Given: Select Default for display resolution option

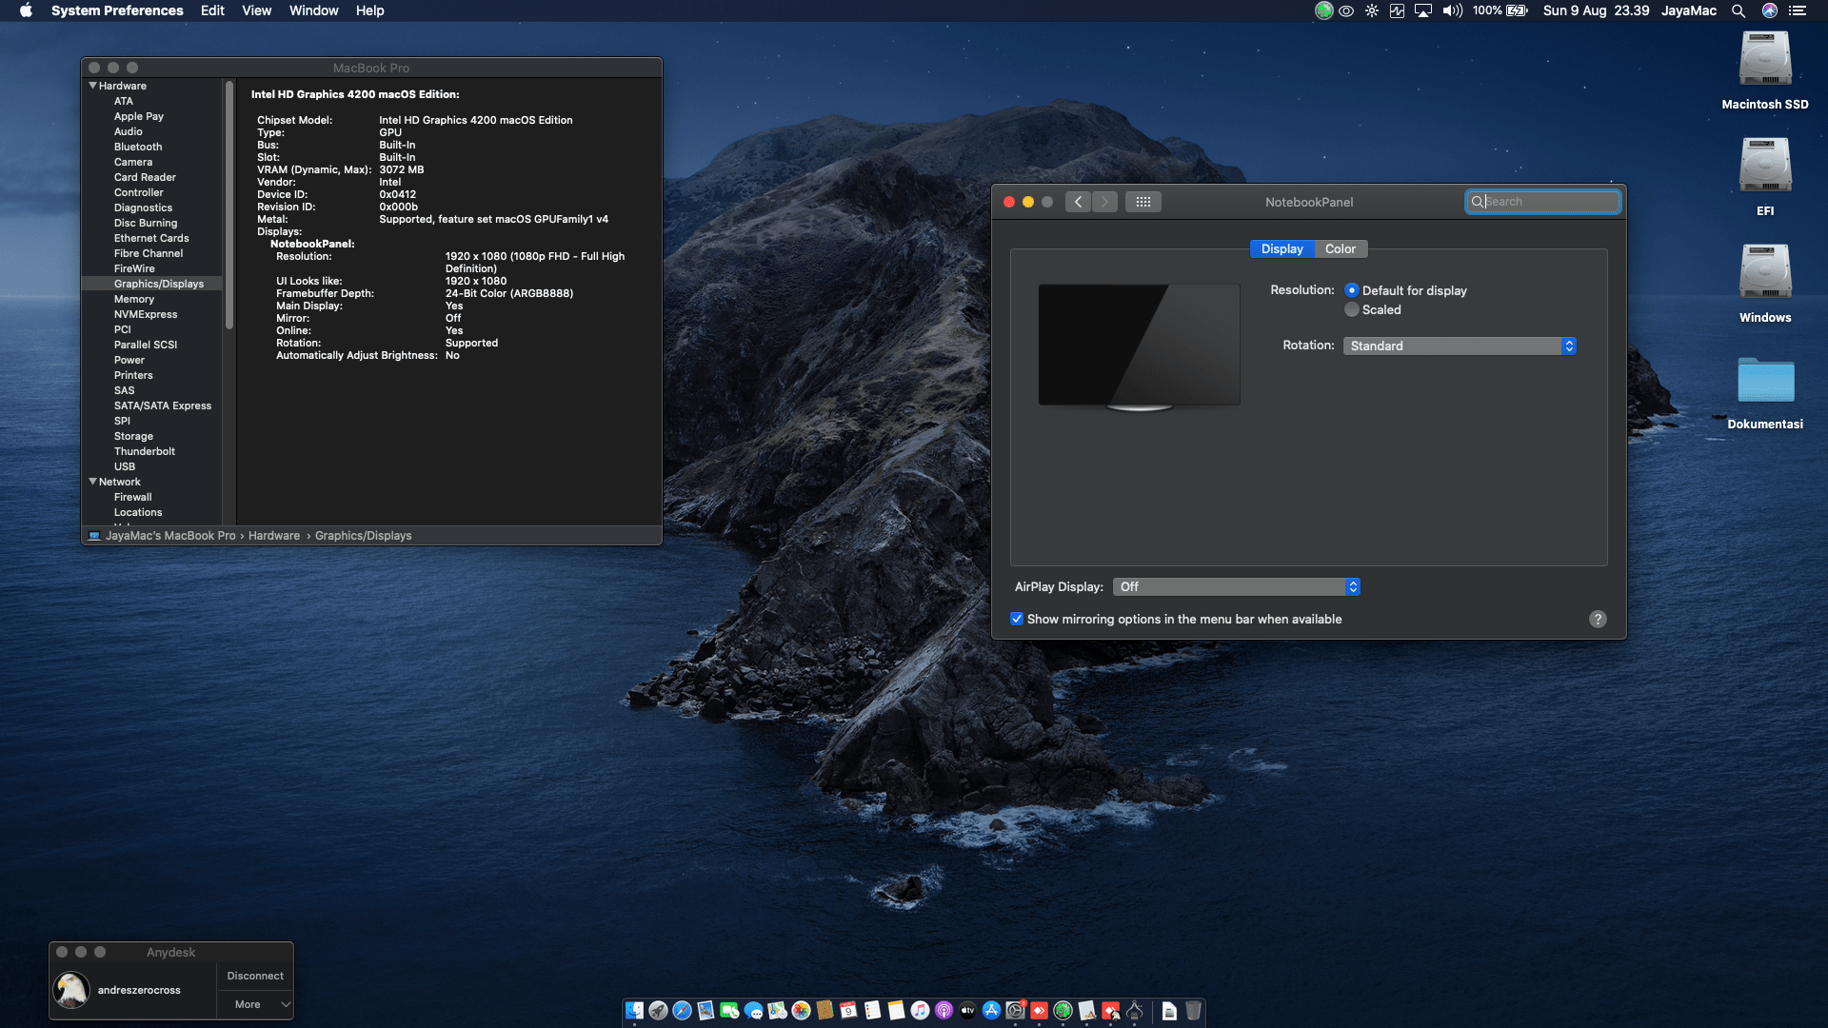Looking at the screenshot, I should click(x=1352, y=290).
